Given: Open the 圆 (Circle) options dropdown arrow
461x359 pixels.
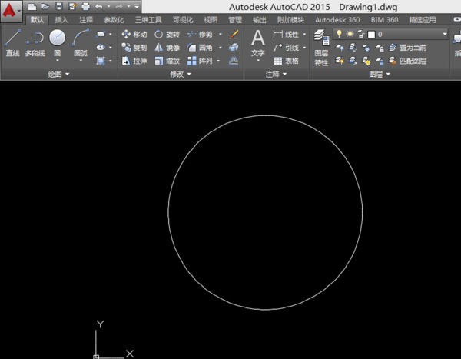Looking at the screenshot, I should [58, 60].
